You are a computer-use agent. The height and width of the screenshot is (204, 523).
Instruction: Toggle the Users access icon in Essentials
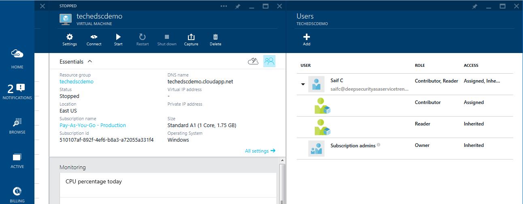[x=269, y=61]
